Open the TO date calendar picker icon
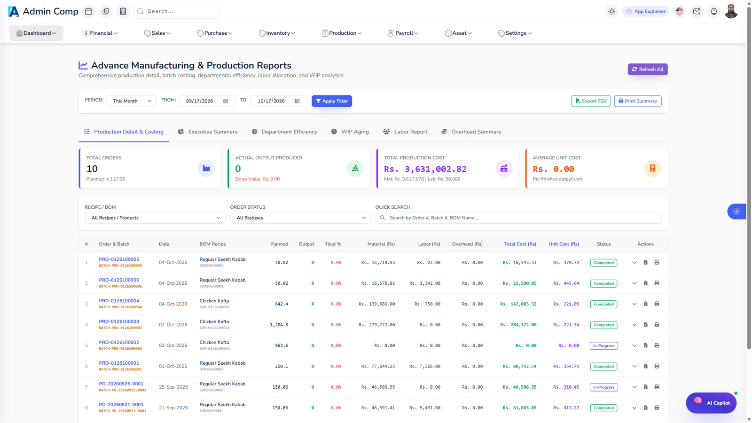Viewport: 752px width, 423px height. click(297, 101)
